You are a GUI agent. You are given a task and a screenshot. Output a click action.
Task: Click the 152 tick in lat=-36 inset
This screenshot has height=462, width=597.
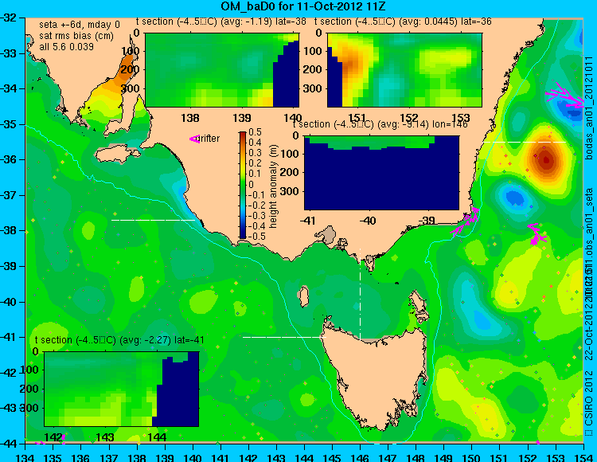click(x=409, y=118)
